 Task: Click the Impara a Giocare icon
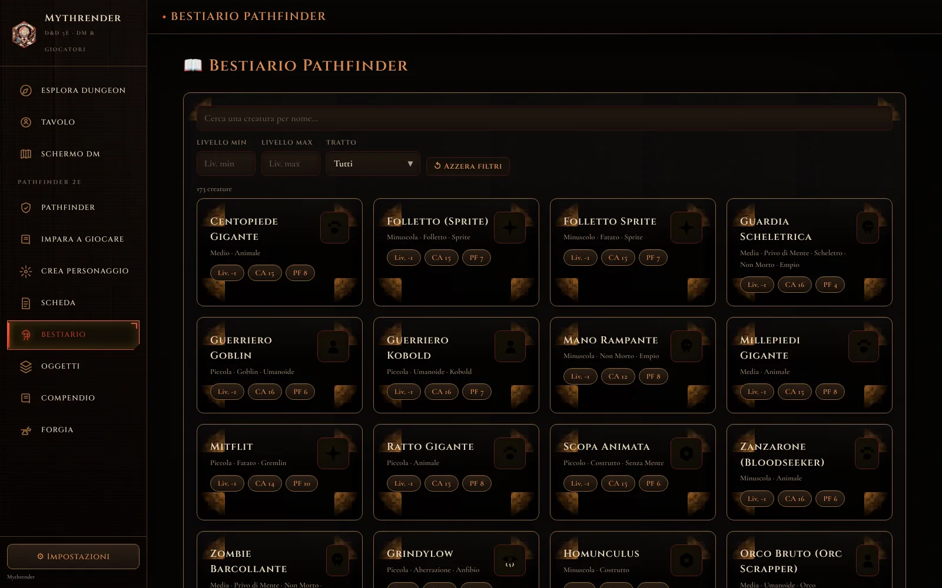26,239
